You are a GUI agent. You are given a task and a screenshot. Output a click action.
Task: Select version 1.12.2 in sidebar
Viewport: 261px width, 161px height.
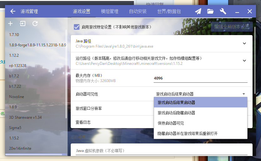click(14, 55)
